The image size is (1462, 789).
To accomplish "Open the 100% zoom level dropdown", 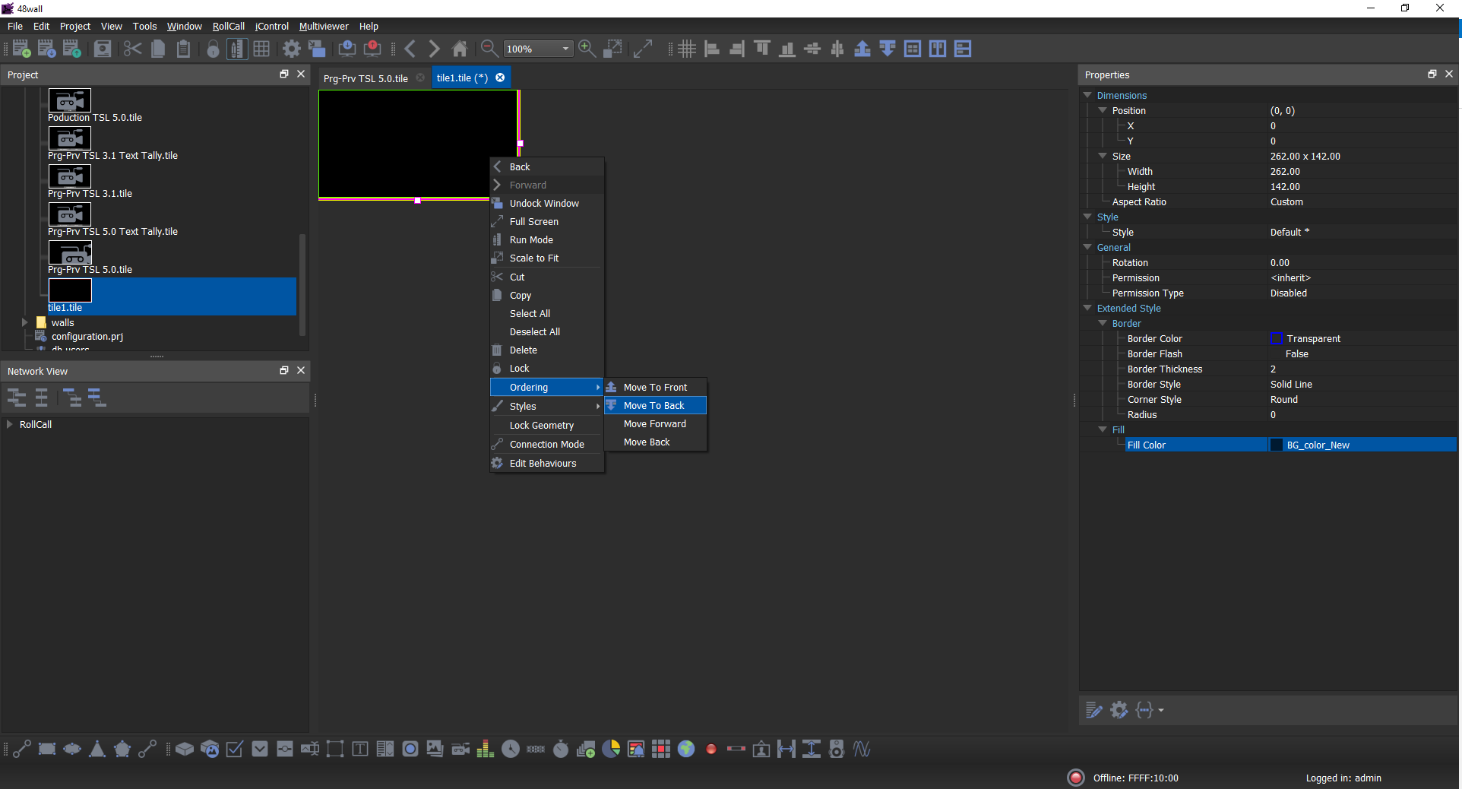I will point(538,49).
